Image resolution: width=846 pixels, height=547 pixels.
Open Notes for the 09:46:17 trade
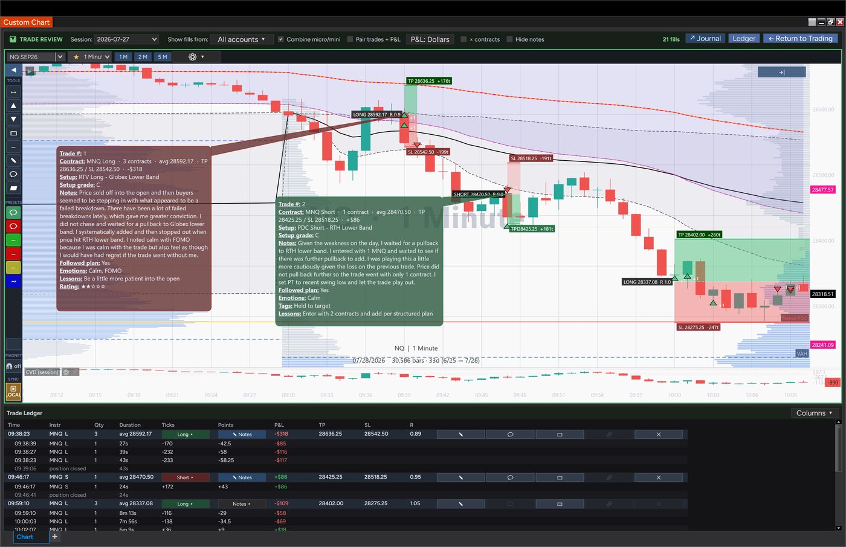[242, 477]
